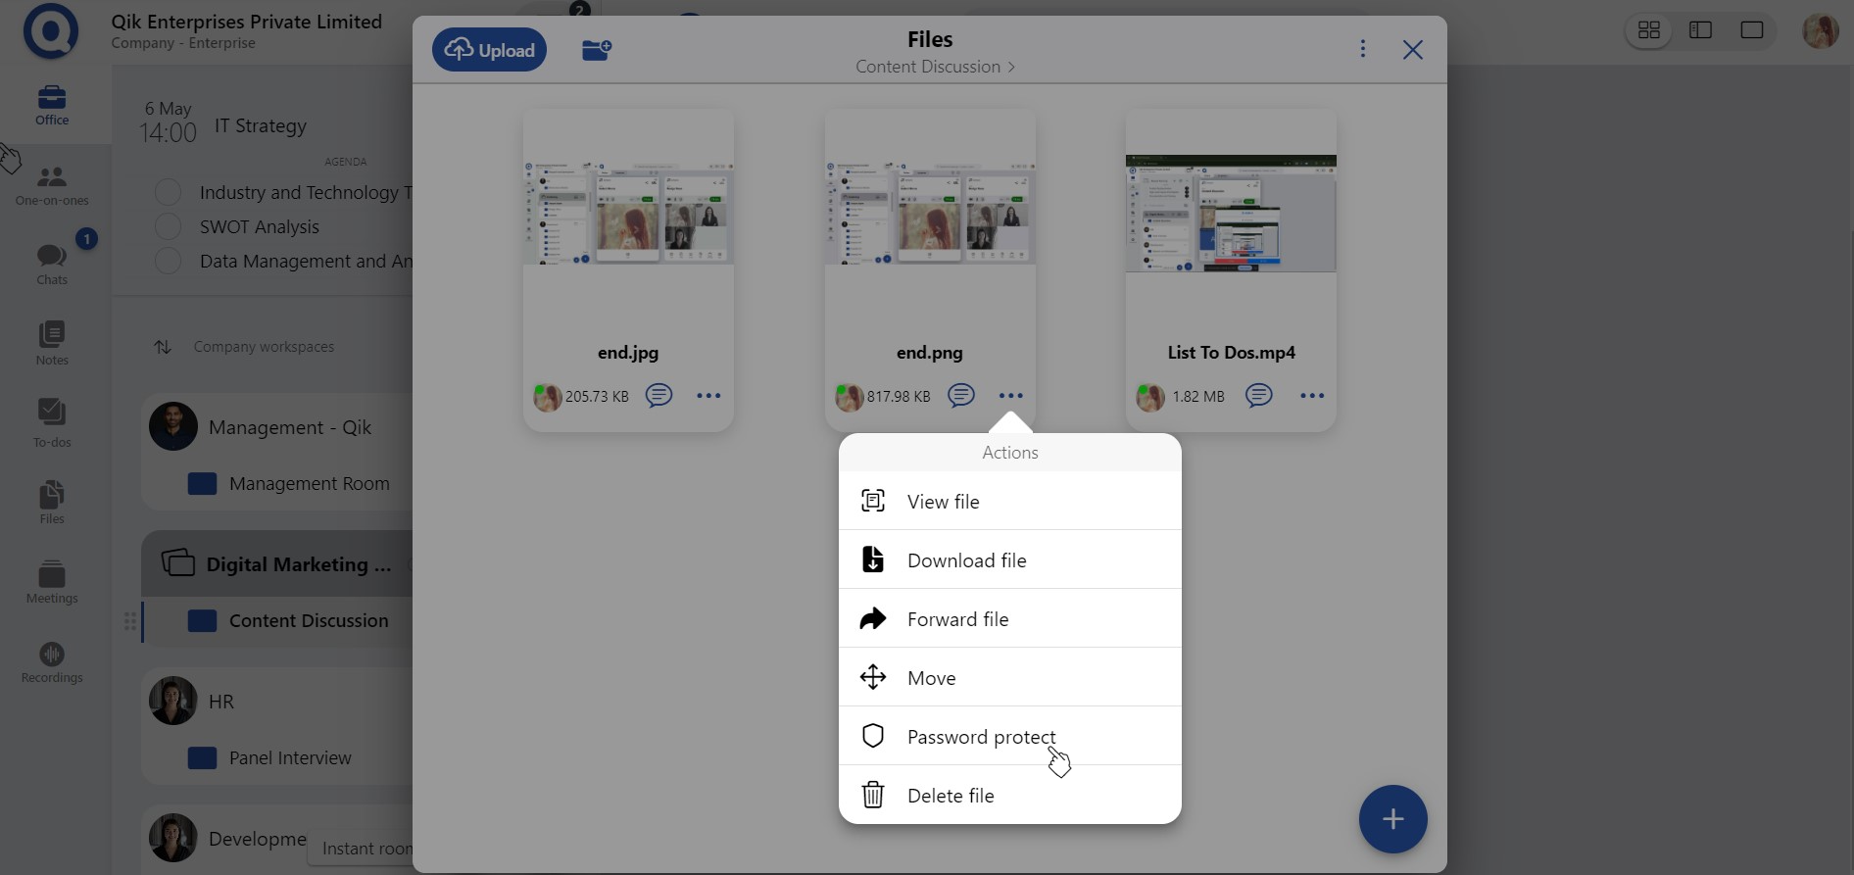Switch to the single-pane layout view icon
The image size is (1854, 875).
coord(1752,30)
